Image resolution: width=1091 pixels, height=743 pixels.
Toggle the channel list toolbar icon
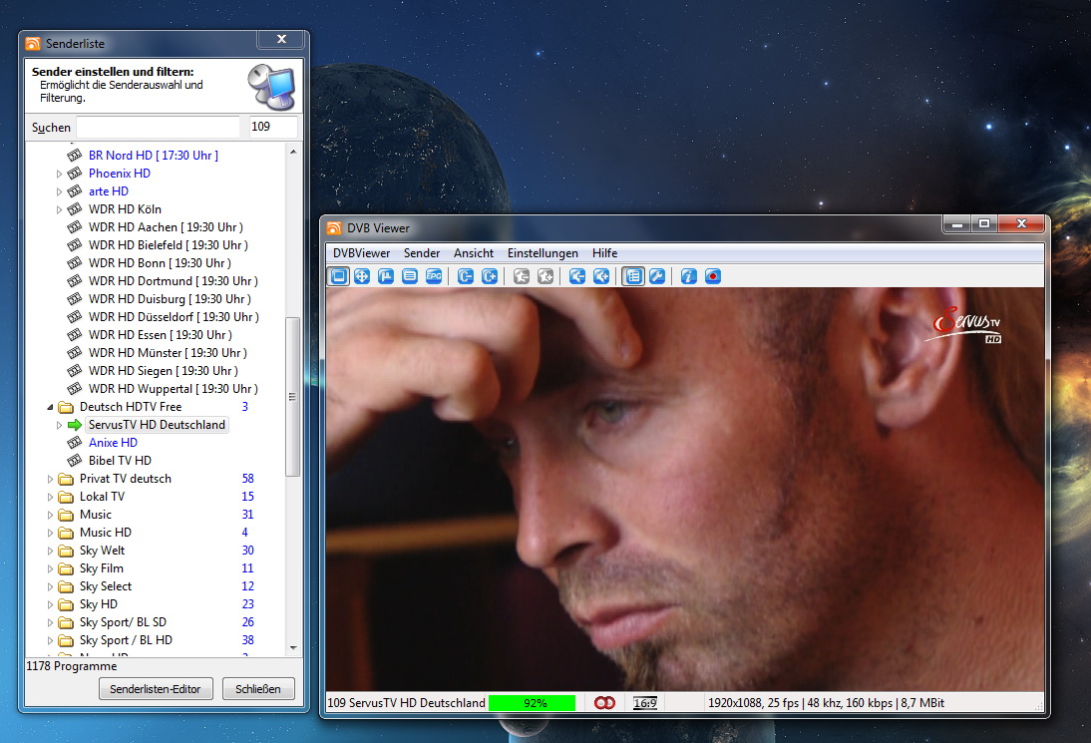point(633,277)
